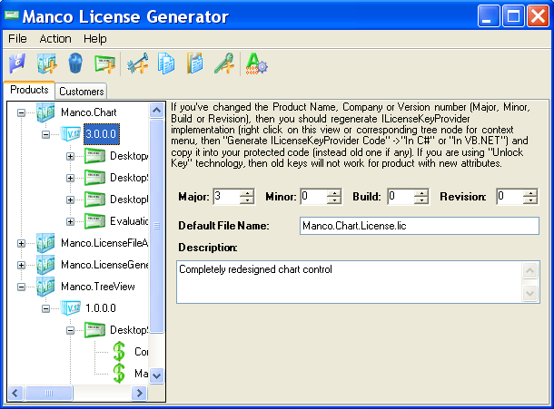Viewport: 554px width, 409px height.
Task: Click the Description box scroll-down arrow
Action: pyautogui.click(x=530, y=293)
